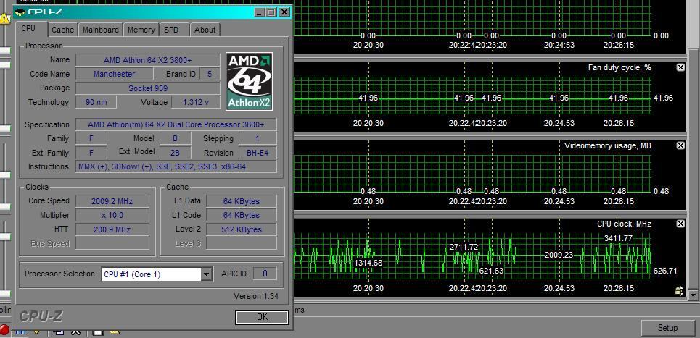
Task: Click the Technology value 90 nm
Action: point(96,102)
